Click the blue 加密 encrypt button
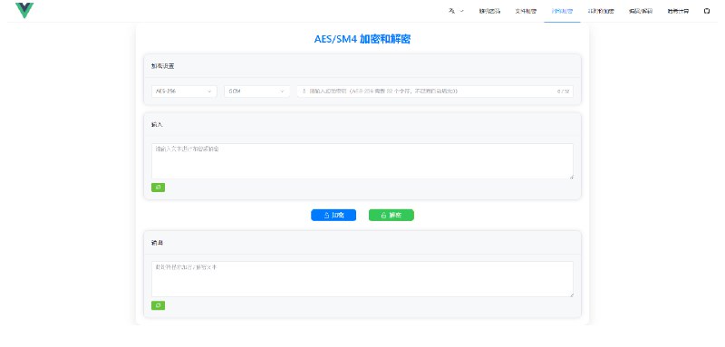The width and height of the screenshot is (725, 347). 333,216
